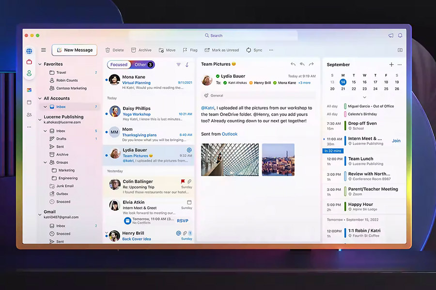Collapse the Gmail account section
Image resolution: width=436 pixels, height=290 pixels.
click(40, 215)
